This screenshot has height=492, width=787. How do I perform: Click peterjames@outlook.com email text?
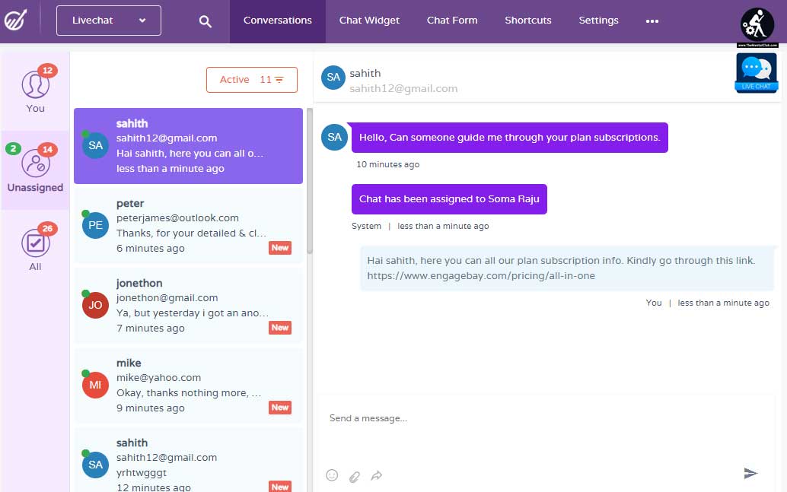coord(177,218)
